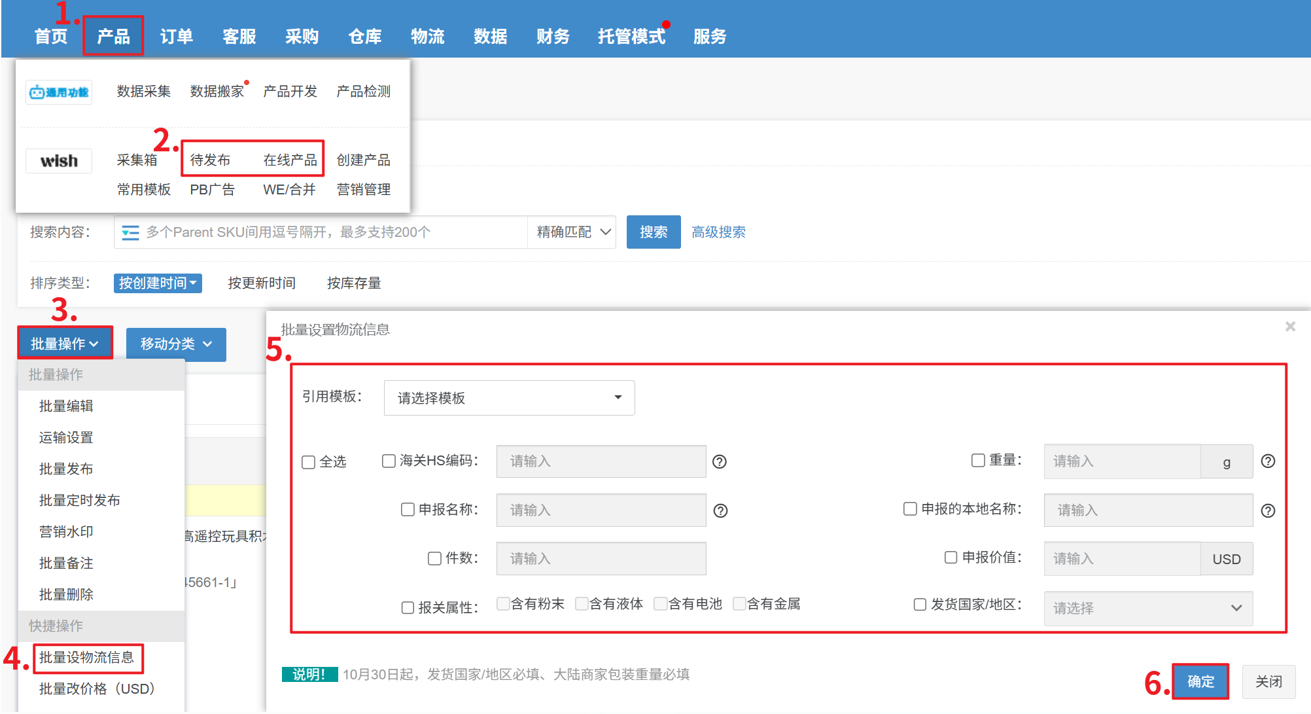Tick the 申报价值 checkbox
This screenshot has width=1311, height=714.
click(x=951, y=558)
